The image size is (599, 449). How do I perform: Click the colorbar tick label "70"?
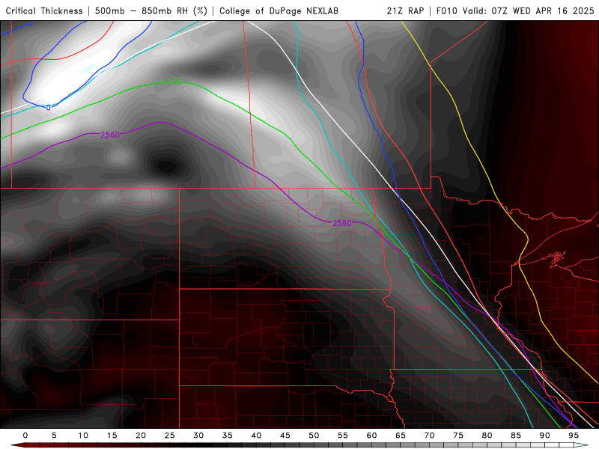click(x=429, y=436)
